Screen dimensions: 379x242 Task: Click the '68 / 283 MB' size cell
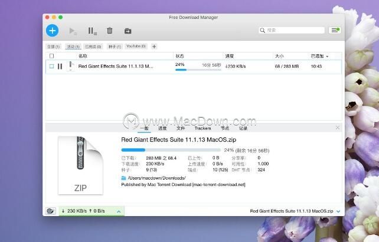tap(287, 67)
